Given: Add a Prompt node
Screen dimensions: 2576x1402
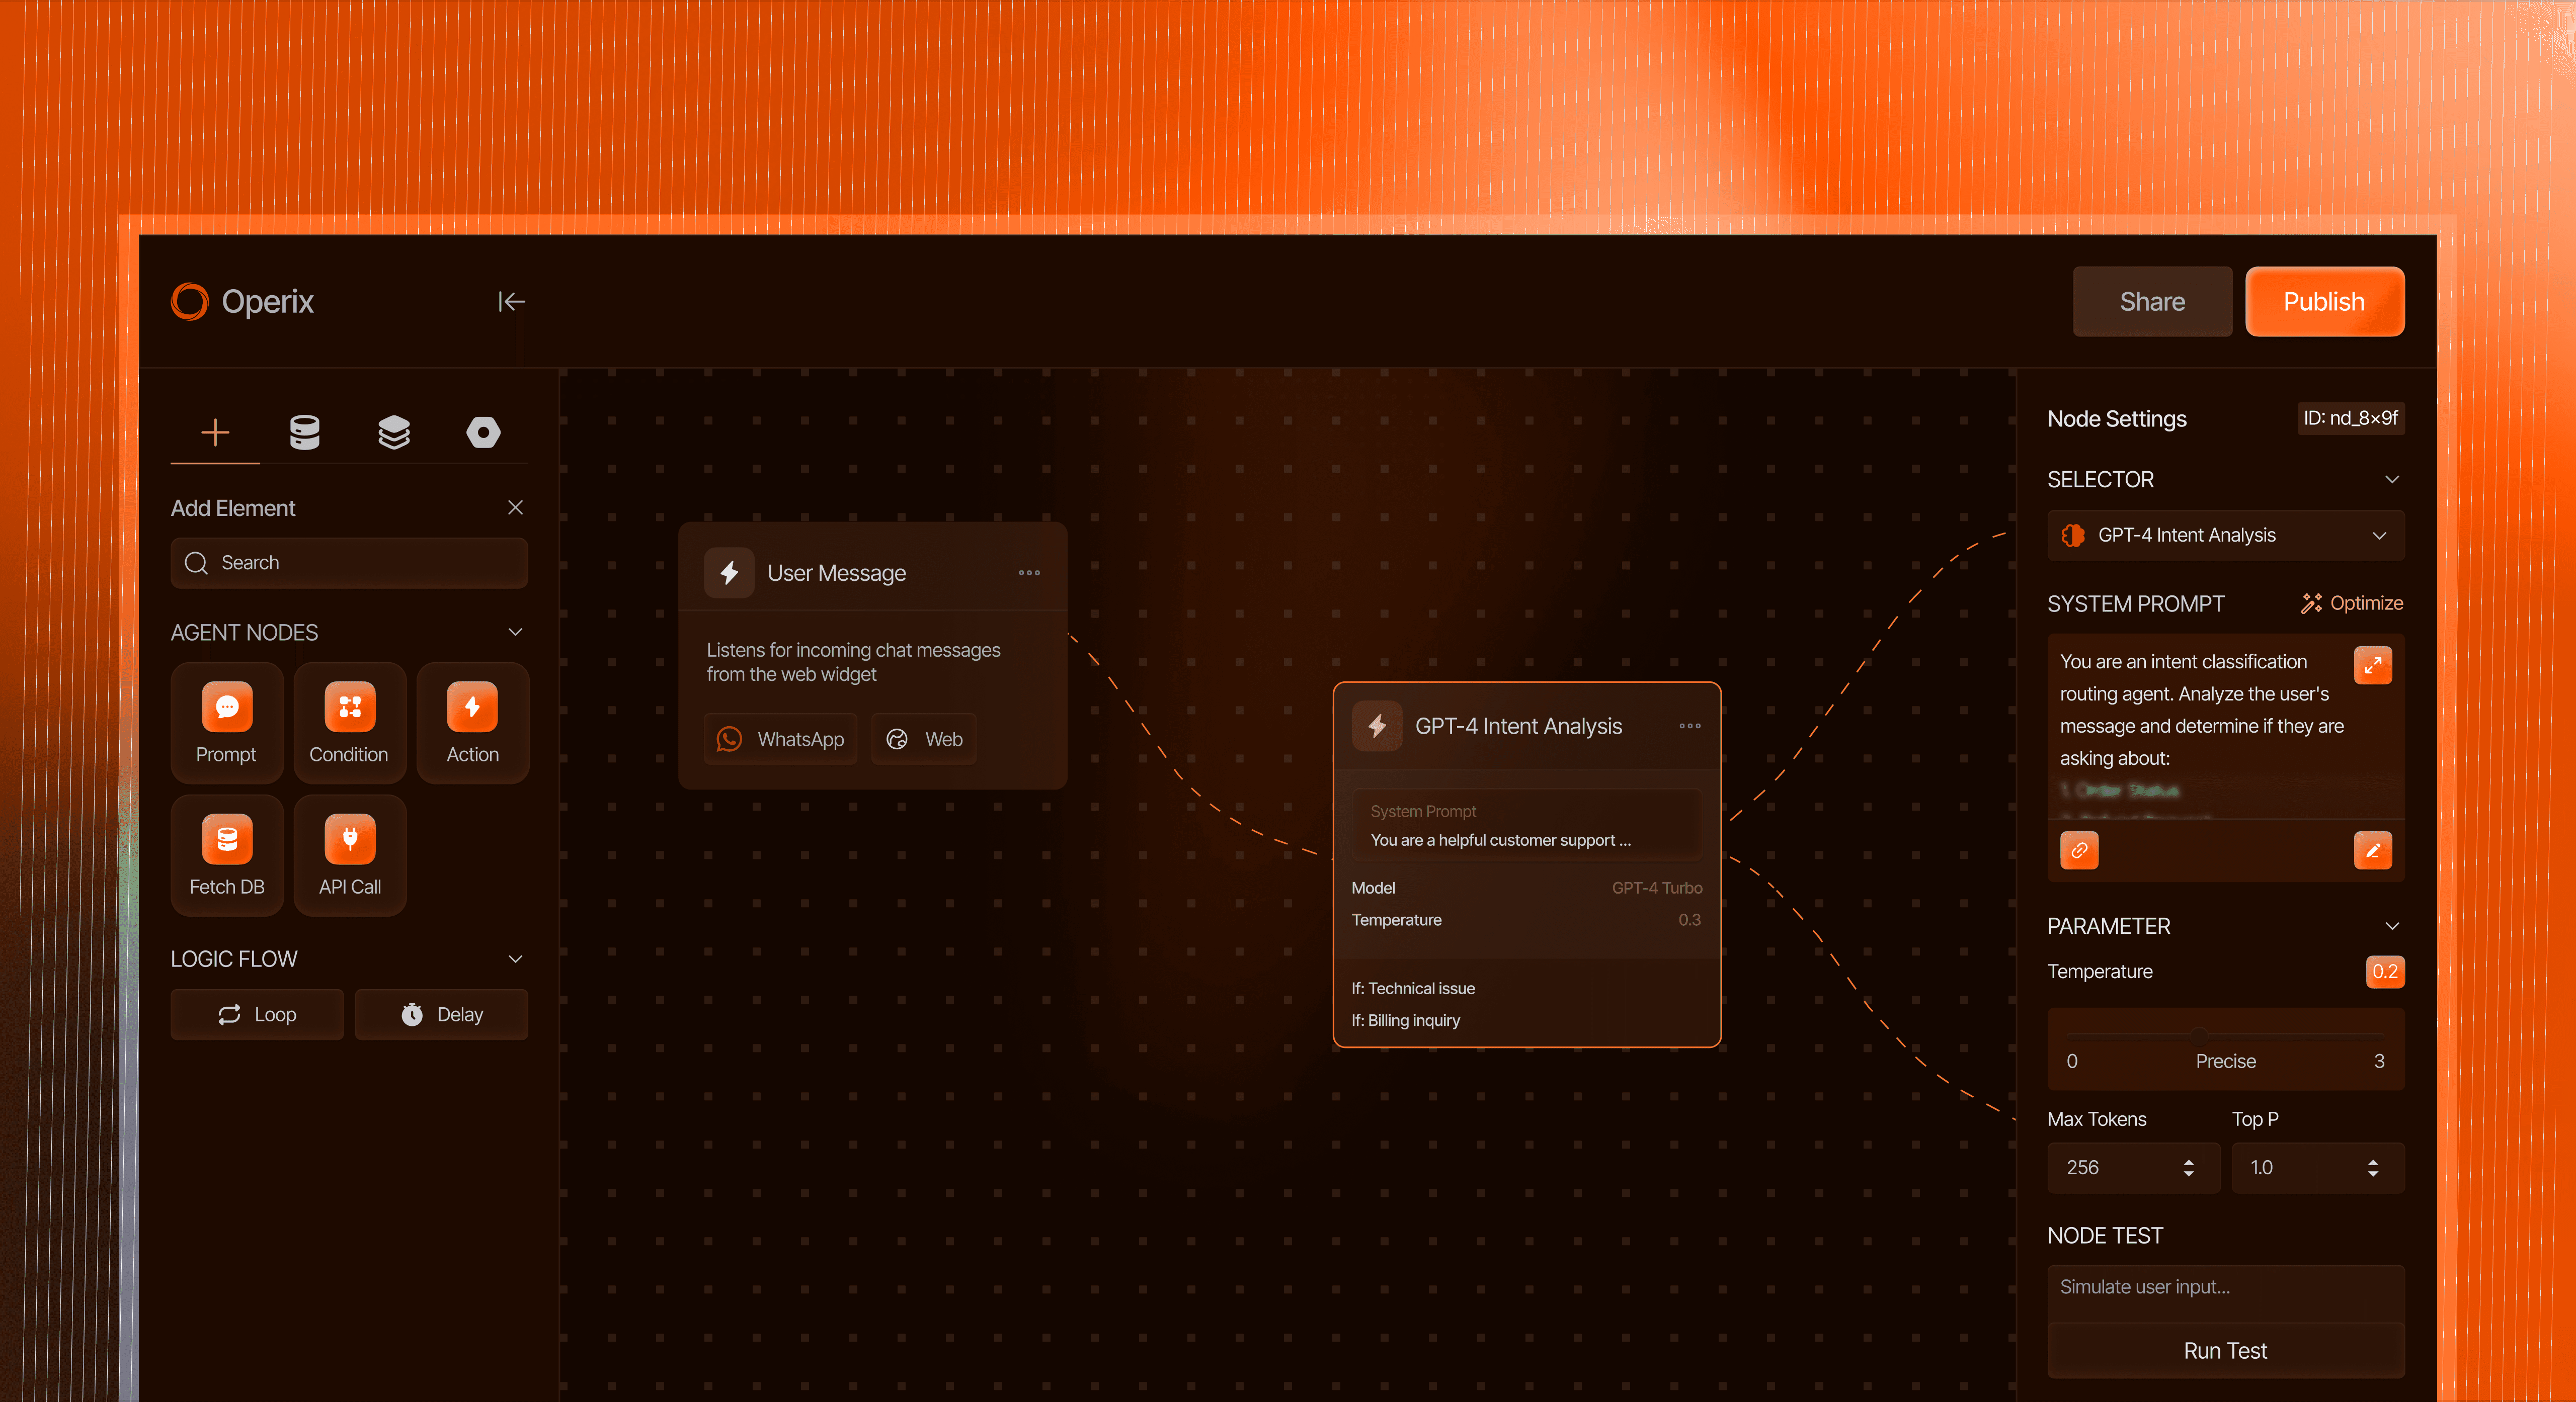Looking at the screenshot, I should (x=227, y=724).
